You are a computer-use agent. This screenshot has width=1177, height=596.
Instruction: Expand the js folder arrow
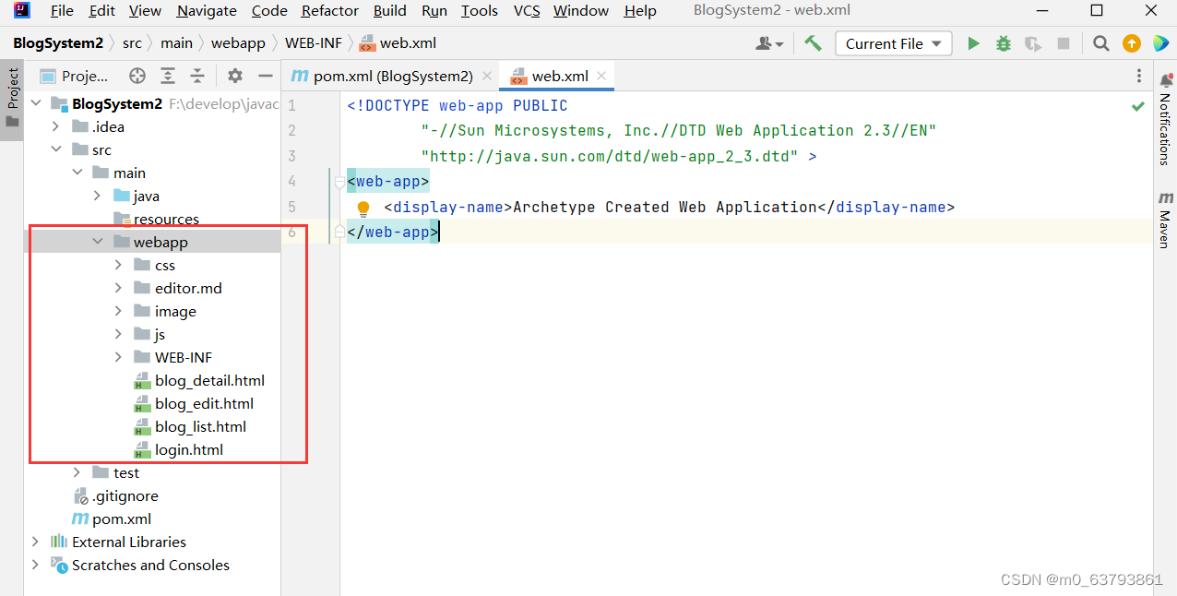(x=118, y=334)
